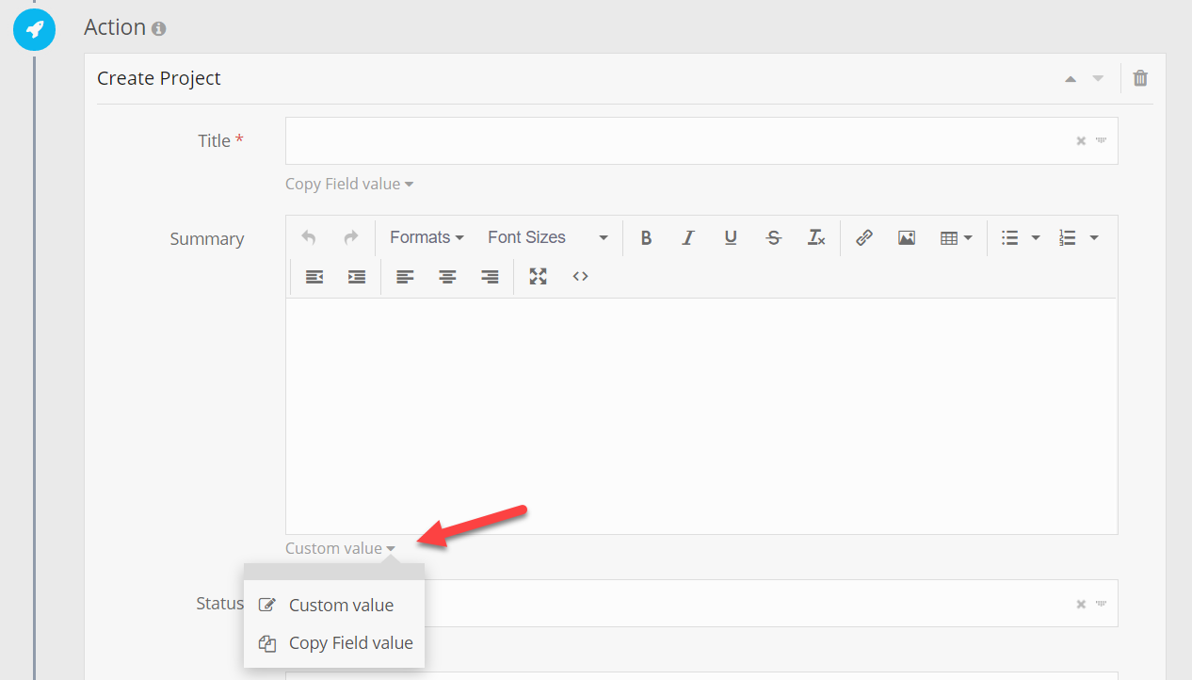
Task: Insert a link using the chain icon
Action: tap(863, 237)
